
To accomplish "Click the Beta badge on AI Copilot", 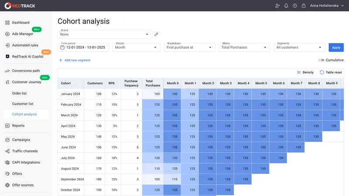I will click(46, 52).
